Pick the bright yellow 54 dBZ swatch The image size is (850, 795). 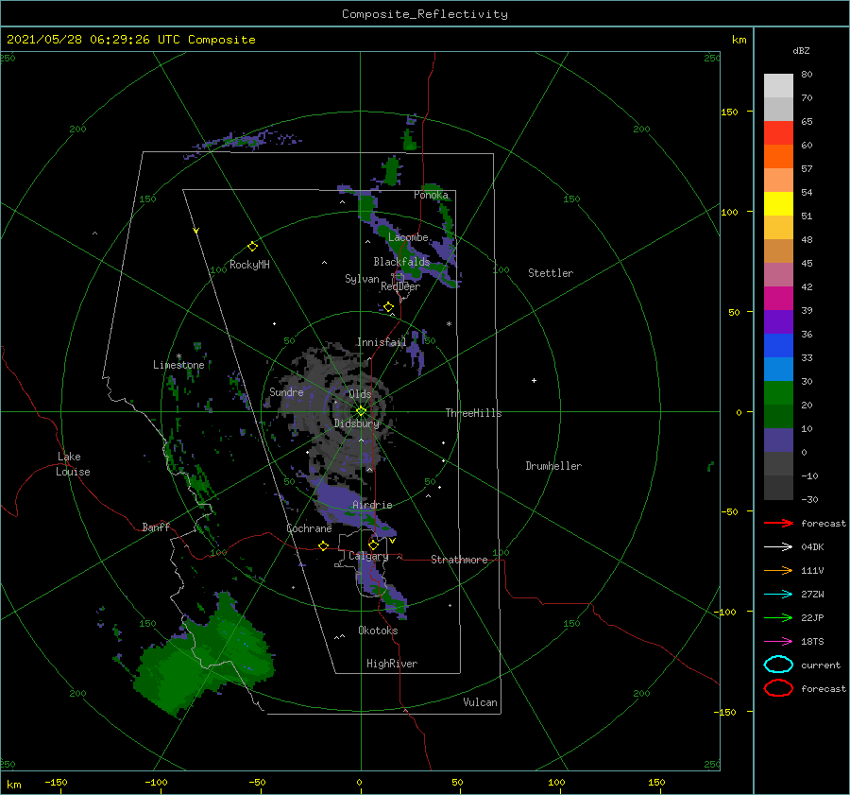tap(778, 203)
